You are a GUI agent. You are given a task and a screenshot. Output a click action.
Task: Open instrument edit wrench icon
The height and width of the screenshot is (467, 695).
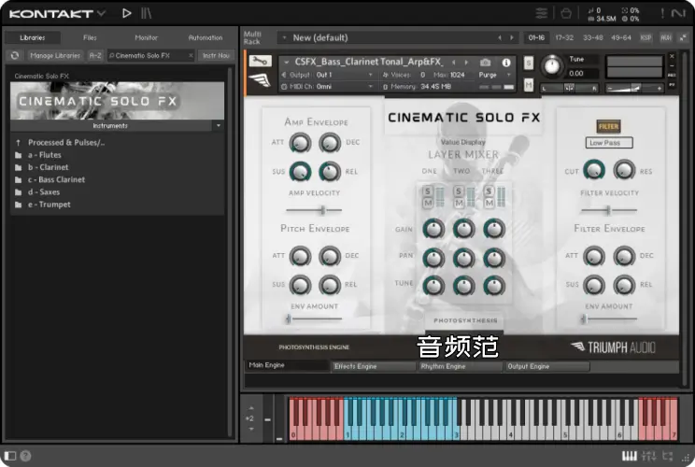[260, 61]
